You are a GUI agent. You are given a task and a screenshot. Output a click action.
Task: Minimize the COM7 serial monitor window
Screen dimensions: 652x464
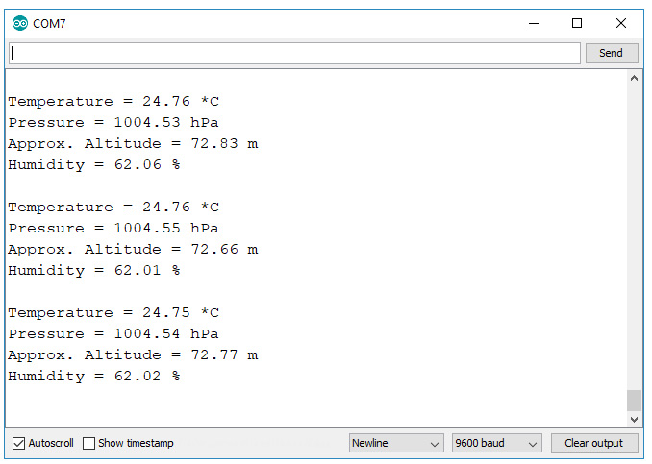pyautogui.click(x=534, y=23)
